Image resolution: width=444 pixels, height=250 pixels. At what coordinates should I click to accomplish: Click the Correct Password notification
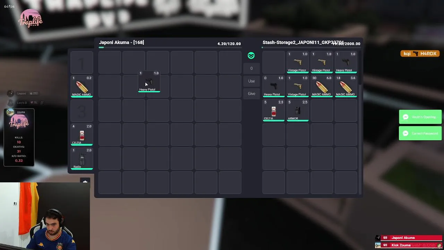(420, 133)
